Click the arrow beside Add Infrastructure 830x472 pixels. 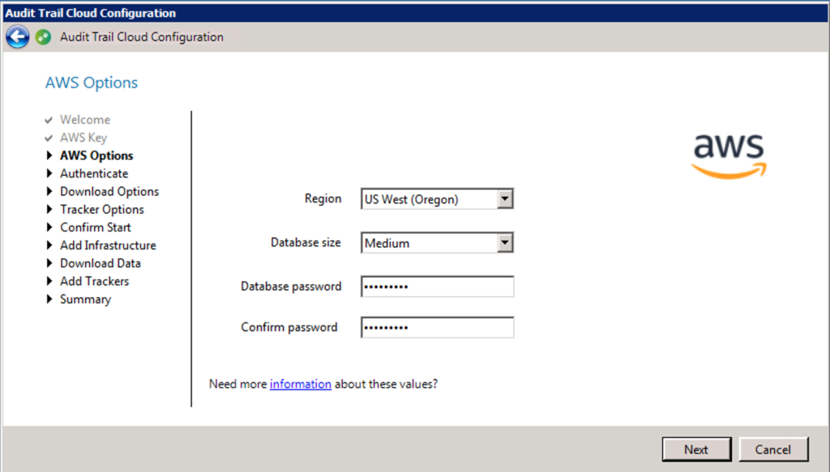[49, 245]
